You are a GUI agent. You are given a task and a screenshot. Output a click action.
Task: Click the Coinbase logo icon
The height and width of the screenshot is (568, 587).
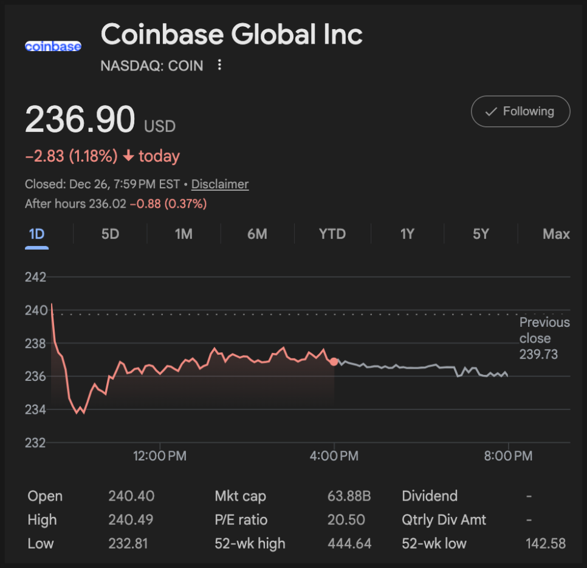click(53, 46)
